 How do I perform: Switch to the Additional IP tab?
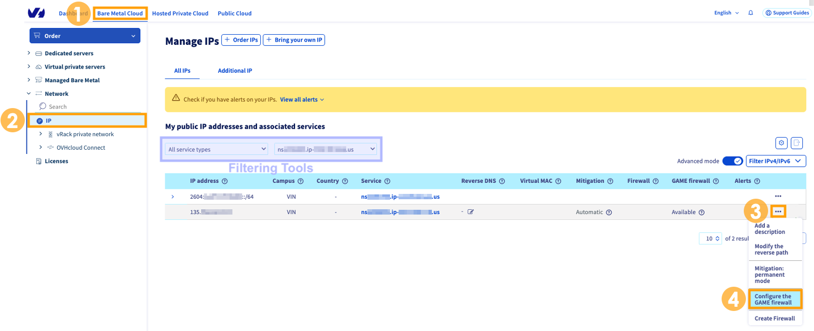235,71
